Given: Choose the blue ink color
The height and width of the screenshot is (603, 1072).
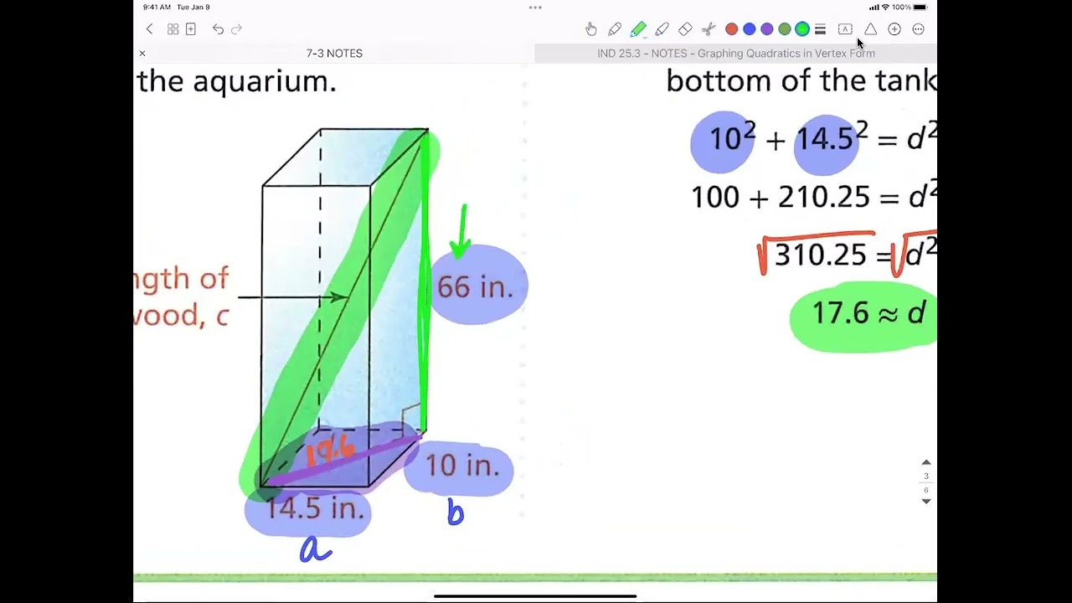Looking at the screenshot, I should (749, 29).
